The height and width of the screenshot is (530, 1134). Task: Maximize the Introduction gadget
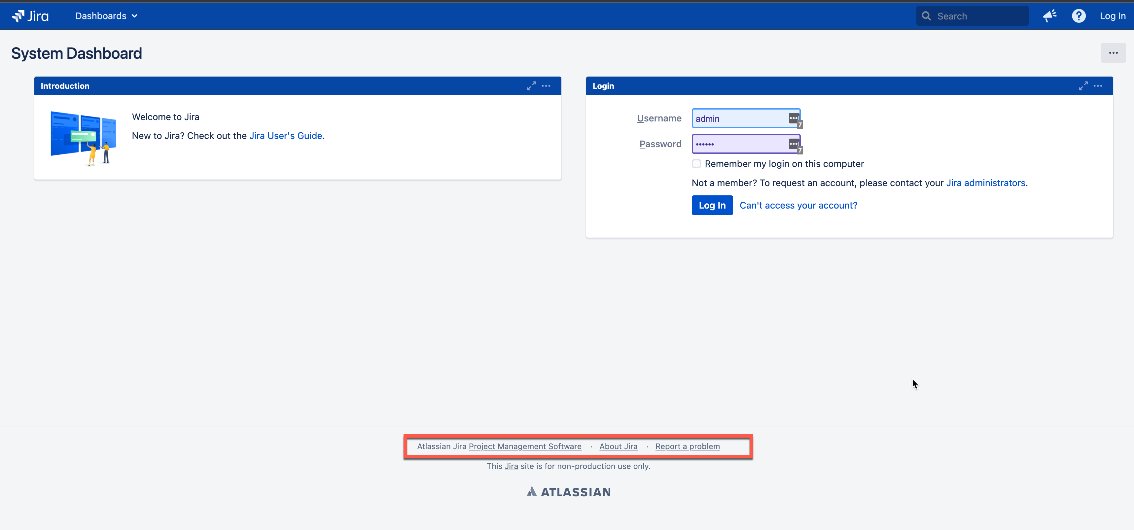(531, 86)
